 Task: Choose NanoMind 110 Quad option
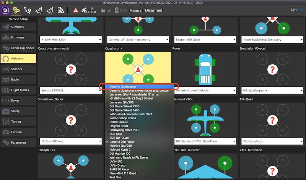point(139,173)
